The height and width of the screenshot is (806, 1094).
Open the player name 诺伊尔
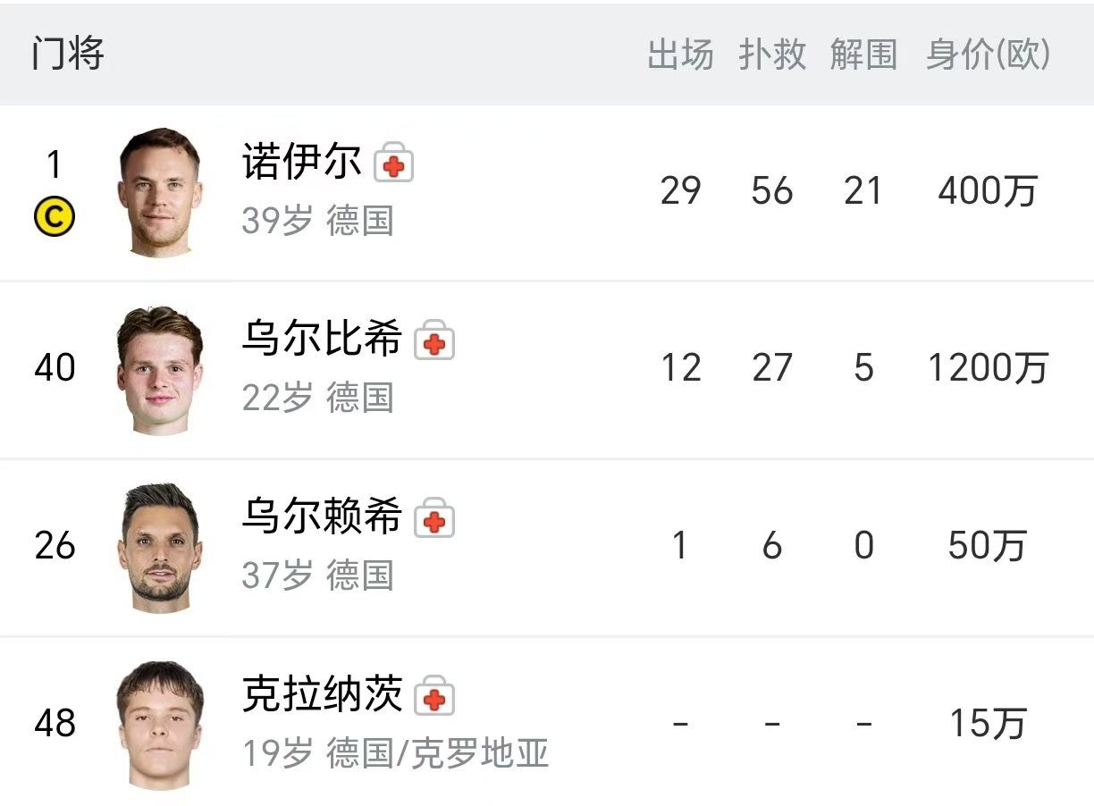[x=302, y=163]
